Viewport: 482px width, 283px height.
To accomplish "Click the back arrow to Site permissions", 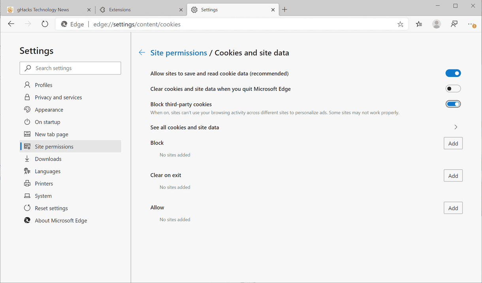I will click(x=142, y=52).
